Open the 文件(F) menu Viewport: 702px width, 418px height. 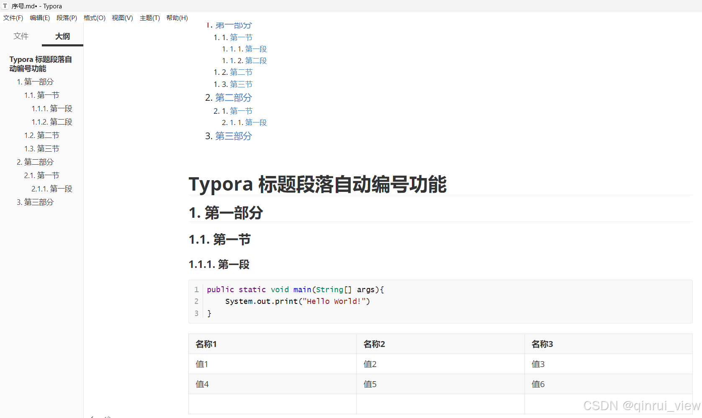(13, 18)
